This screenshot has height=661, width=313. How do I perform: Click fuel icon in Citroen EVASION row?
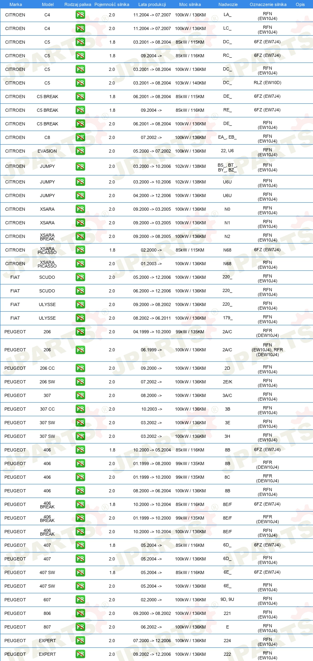point(80,151)
